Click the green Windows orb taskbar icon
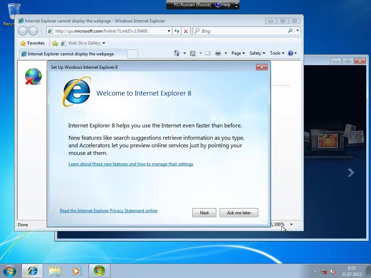This screenshot has height=278, width=371. tap(99, 271)
